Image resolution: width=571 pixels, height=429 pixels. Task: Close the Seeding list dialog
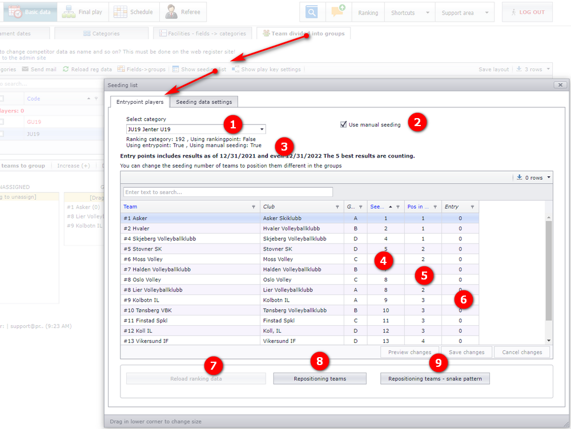[560, 85]
